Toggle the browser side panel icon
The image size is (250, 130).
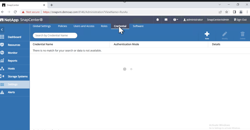coord(234,12)
